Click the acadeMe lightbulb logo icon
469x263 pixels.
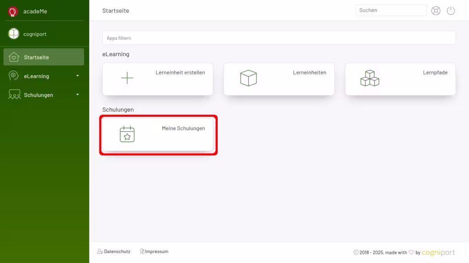(x=13, y=11)
